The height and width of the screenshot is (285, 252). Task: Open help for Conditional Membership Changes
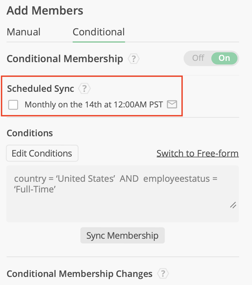click(x=163, y=274)
